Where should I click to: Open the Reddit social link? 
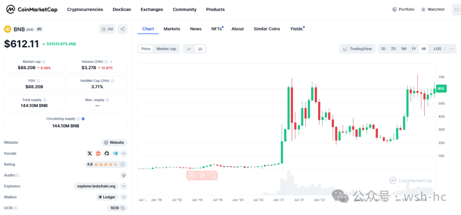(x=98, y=153)
